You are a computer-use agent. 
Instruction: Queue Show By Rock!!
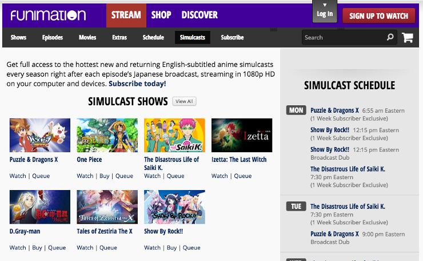(191, 248)
